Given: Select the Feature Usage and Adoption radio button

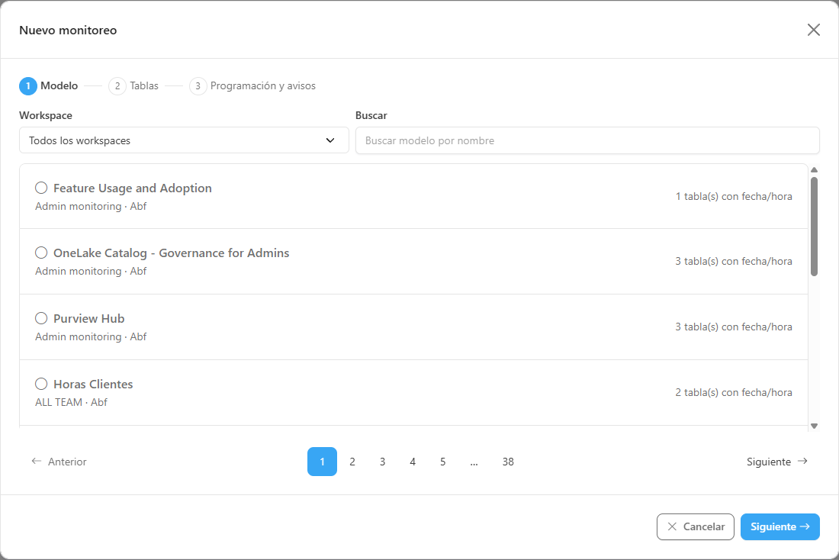Looking at the screenshot, I should 41,188.
